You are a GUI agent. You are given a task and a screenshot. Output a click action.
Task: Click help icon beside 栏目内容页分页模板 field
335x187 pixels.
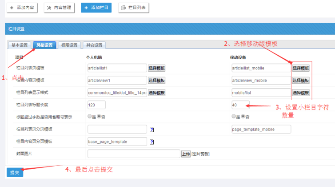(x=152, y=142)
